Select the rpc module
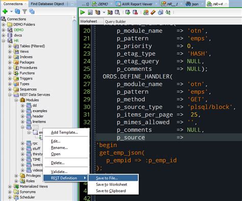Screen dimensions: 242x201 pos(35,143)
